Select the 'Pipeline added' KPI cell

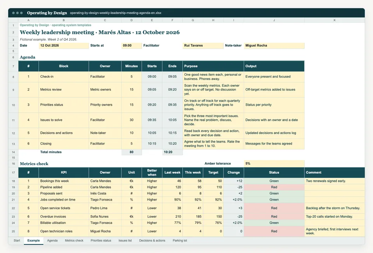[63, 187]
